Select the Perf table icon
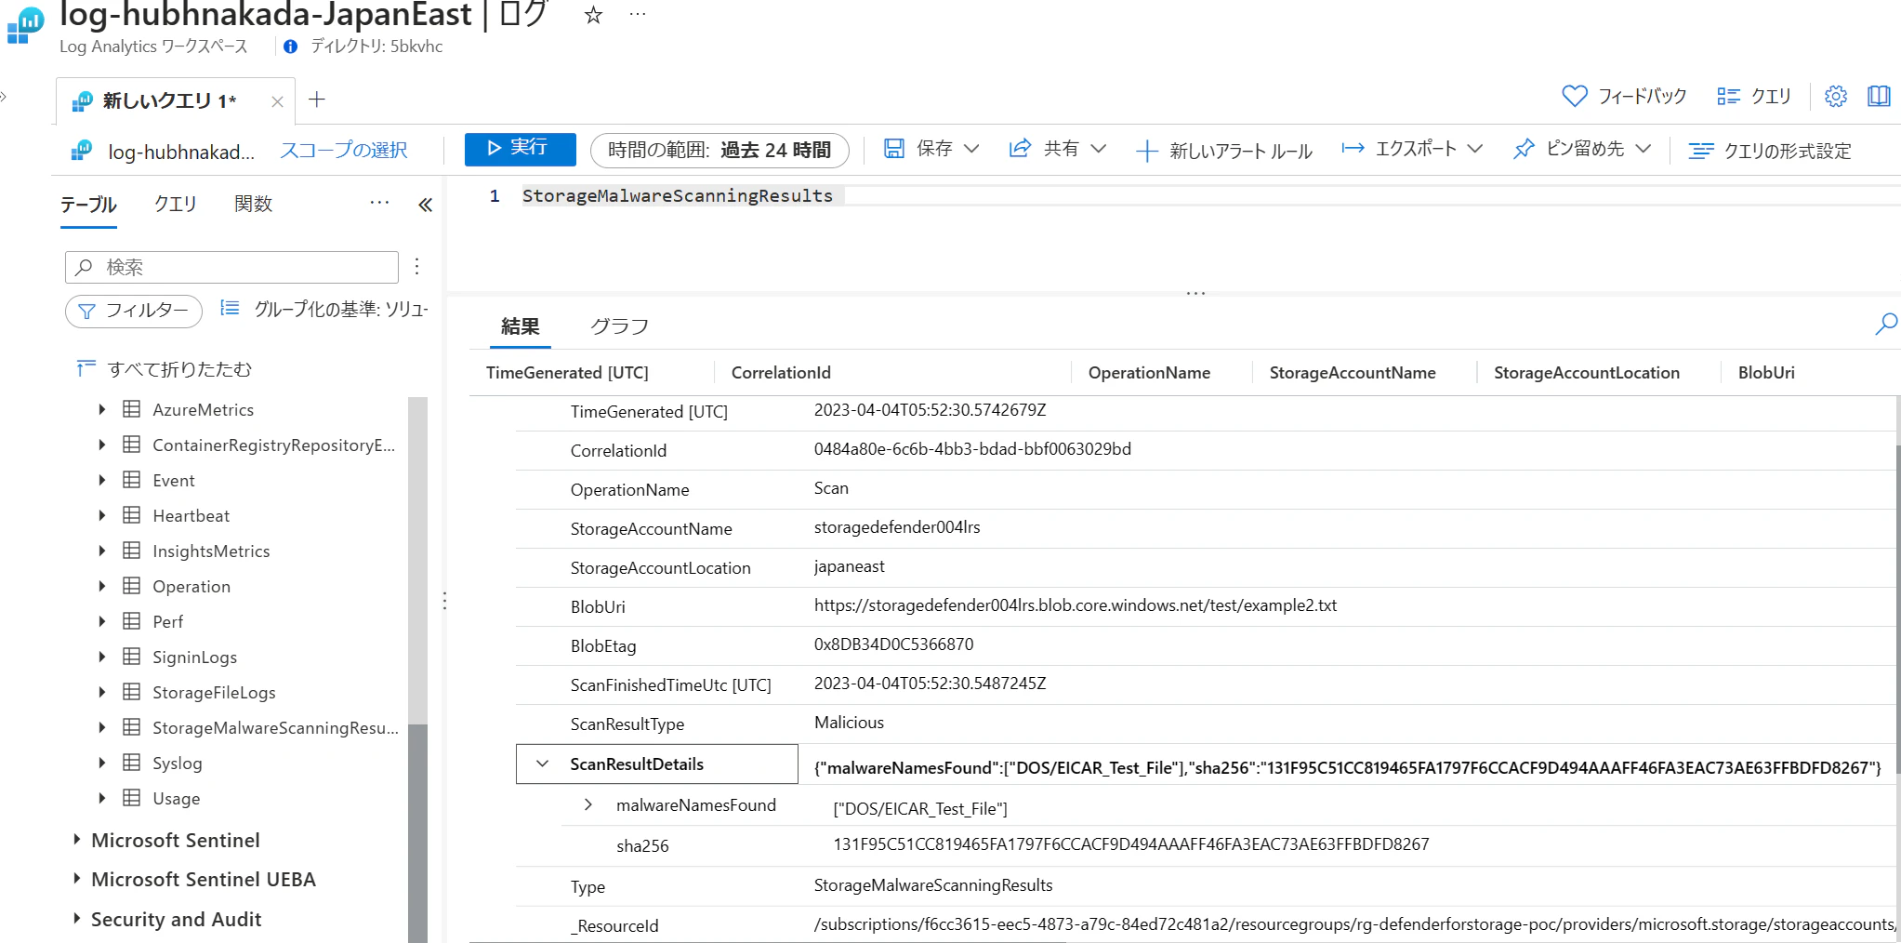This screenshot has width=1901, height=943. [x=132, y=621]
